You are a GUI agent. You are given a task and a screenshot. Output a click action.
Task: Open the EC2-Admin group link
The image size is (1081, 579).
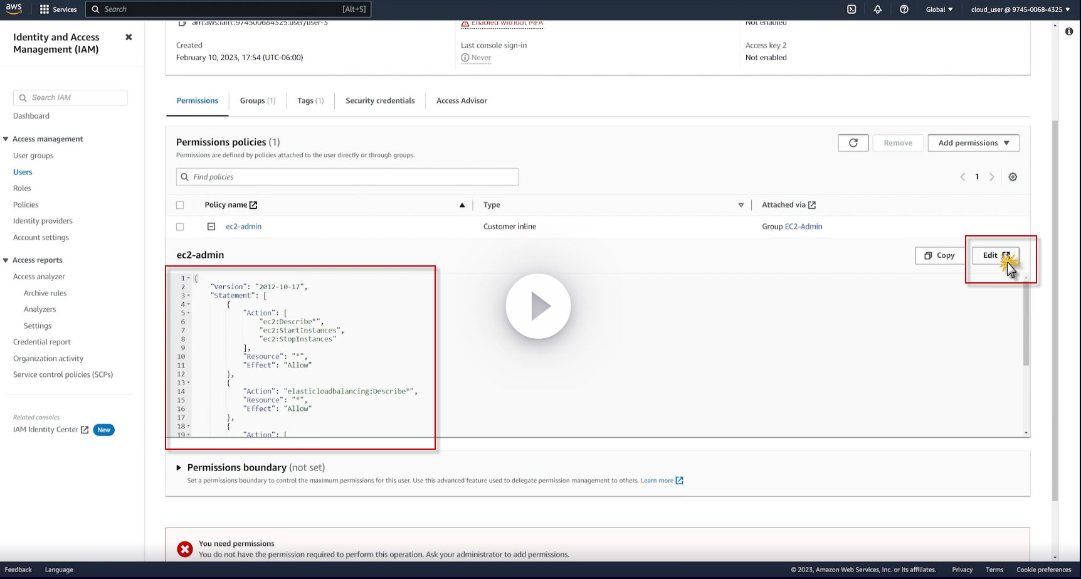(x=803, y=226)
